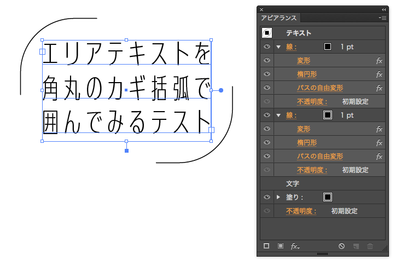Open the second 線 stroke color swatch

328,115
